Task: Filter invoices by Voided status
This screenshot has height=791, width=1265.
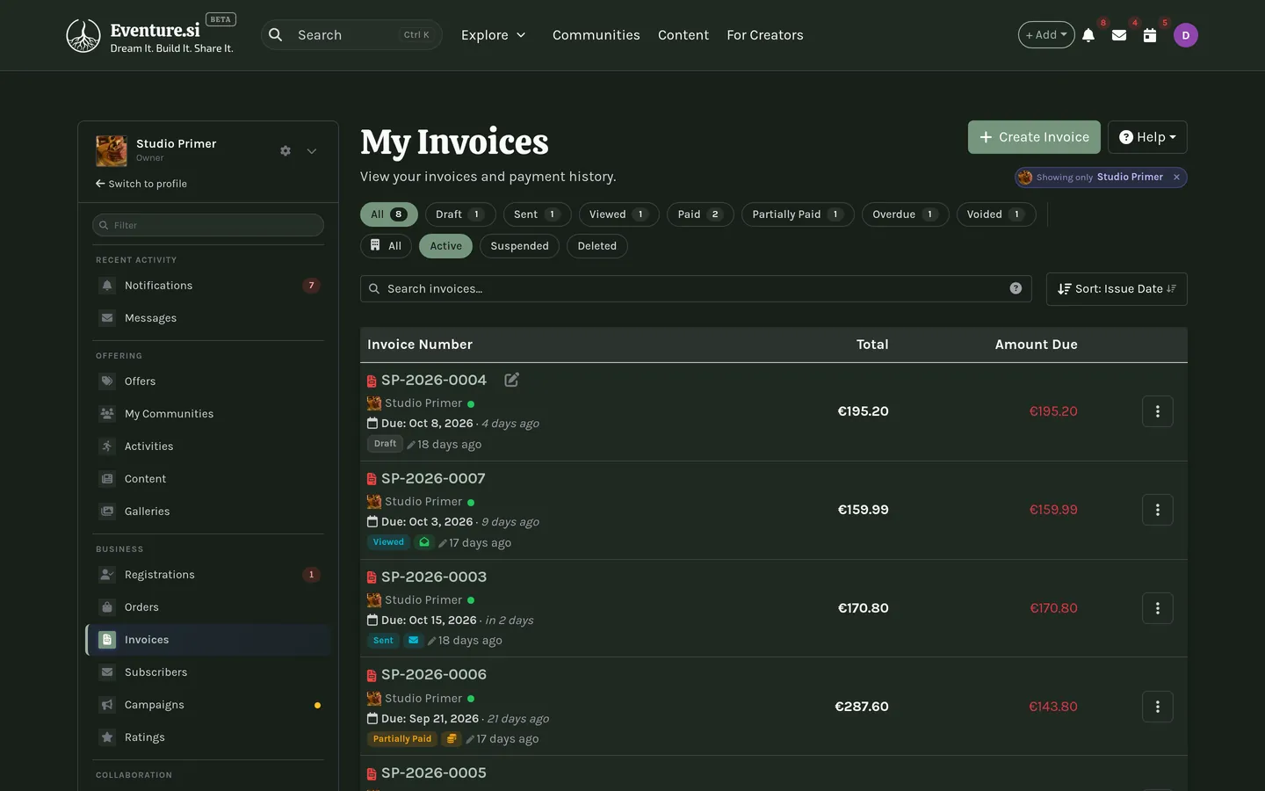Action: [995, 214]
